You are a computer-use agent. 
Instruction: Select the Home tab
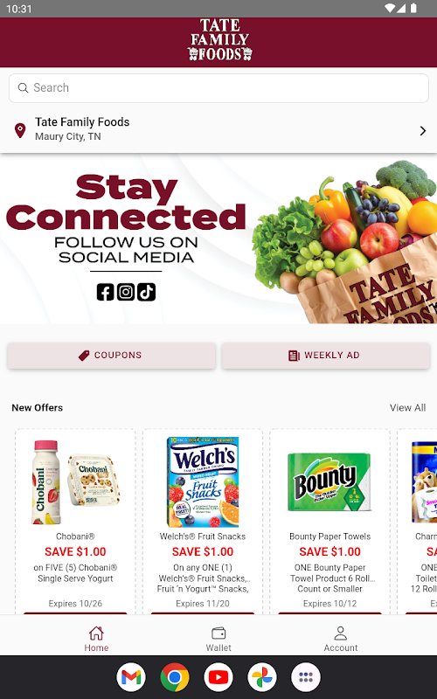(x=96, y=639)
